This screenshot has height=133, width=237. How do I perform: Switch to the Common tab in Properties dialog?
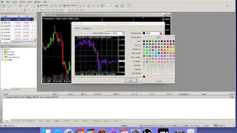point(86,28)
